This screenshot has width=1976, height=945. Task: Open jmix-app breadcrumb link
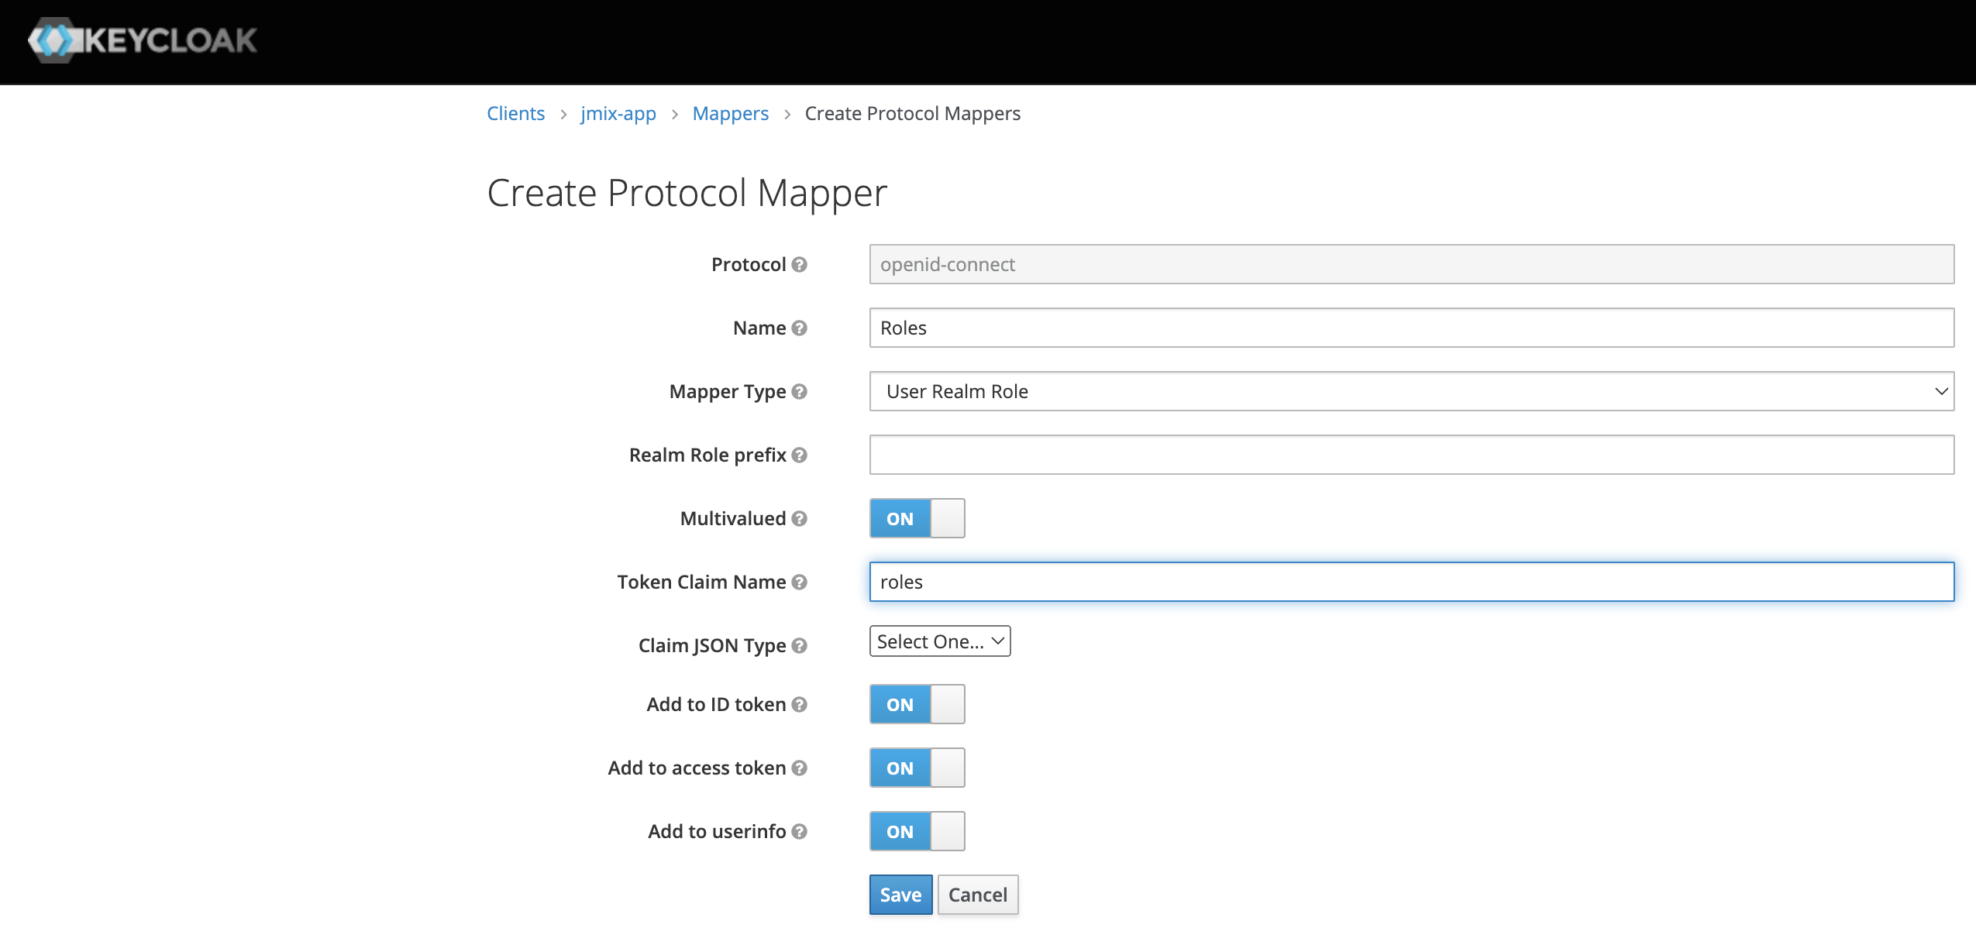click(618, 114)
